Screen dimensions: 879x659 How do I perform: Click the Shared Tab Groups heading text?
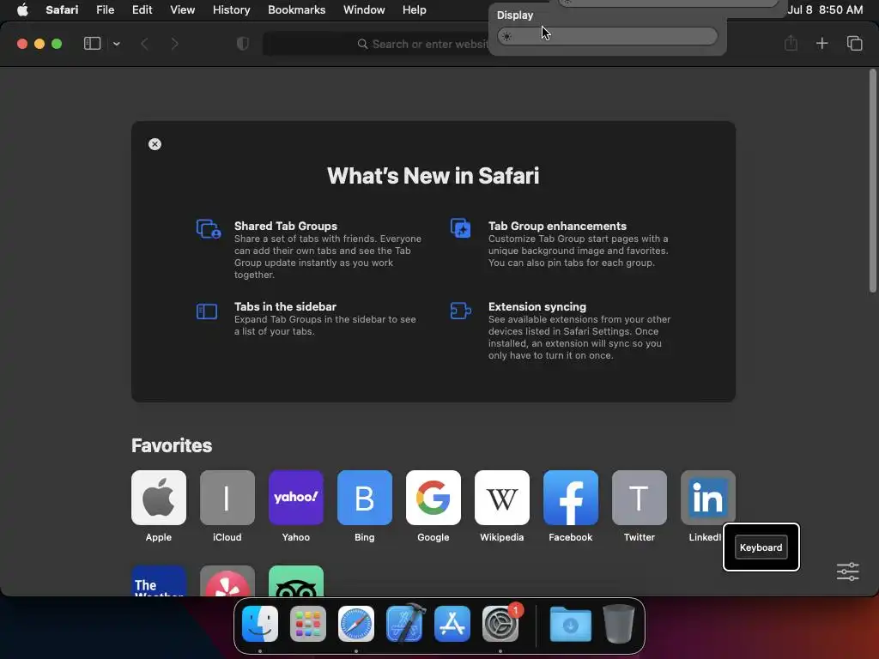pos(285,226)
